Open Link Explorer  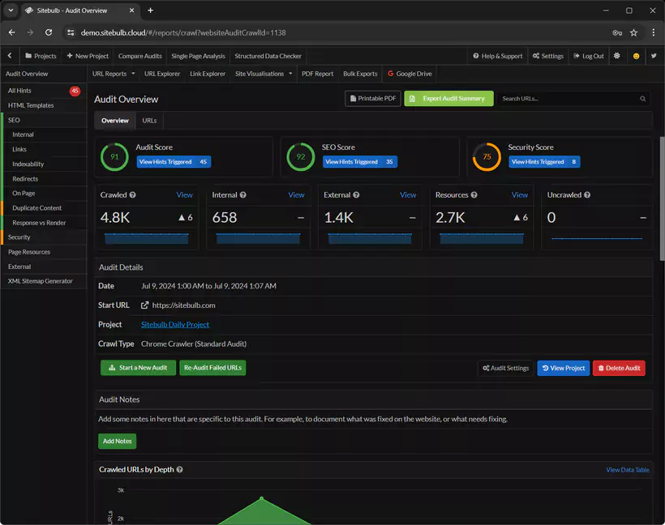pos(208,74)
